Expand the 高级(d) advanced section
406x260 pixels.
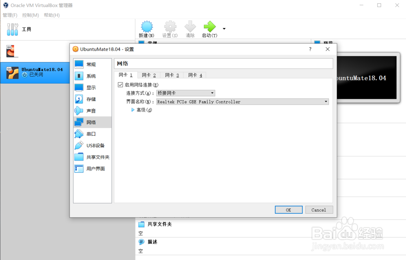click(x=133, y=110)
